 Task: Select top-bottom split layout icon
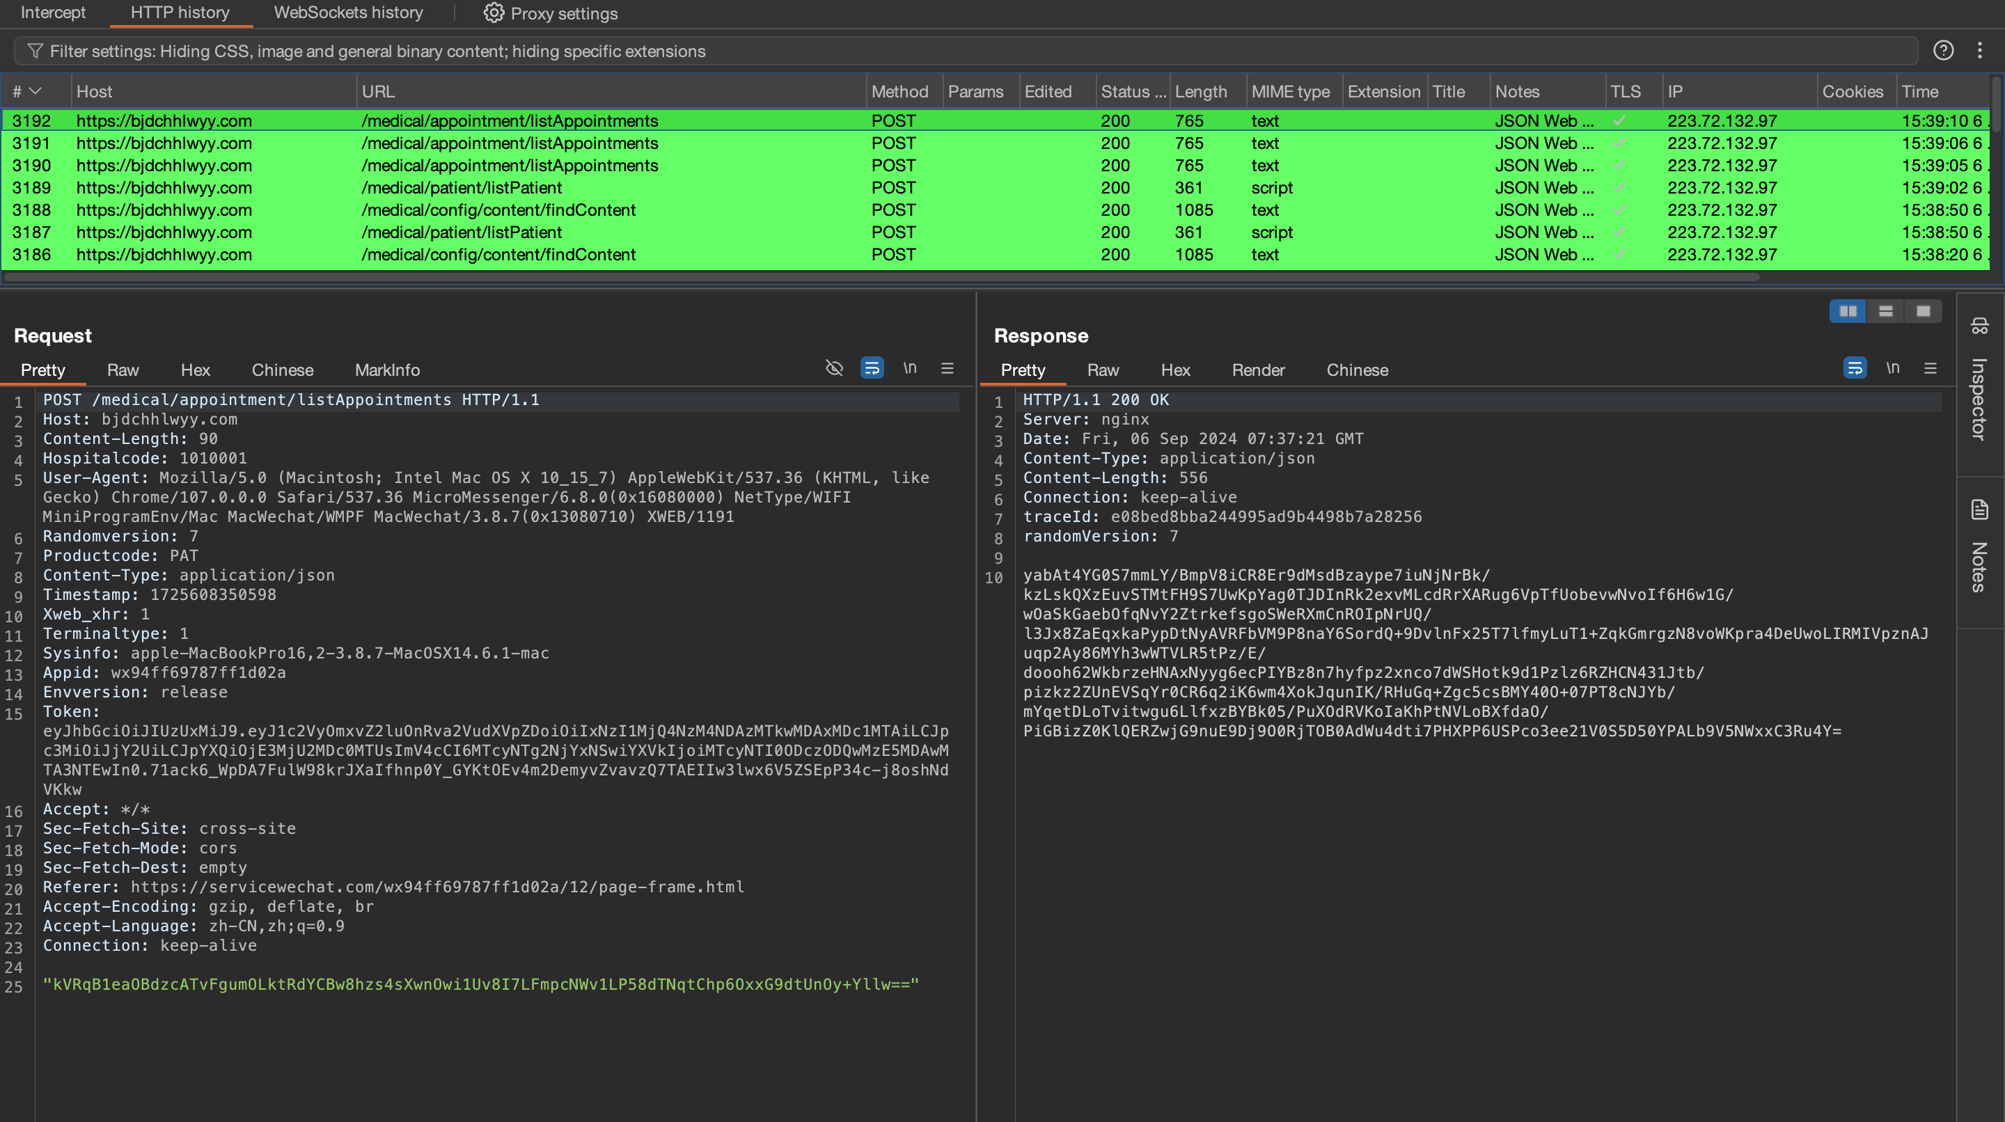(1885, 311)
